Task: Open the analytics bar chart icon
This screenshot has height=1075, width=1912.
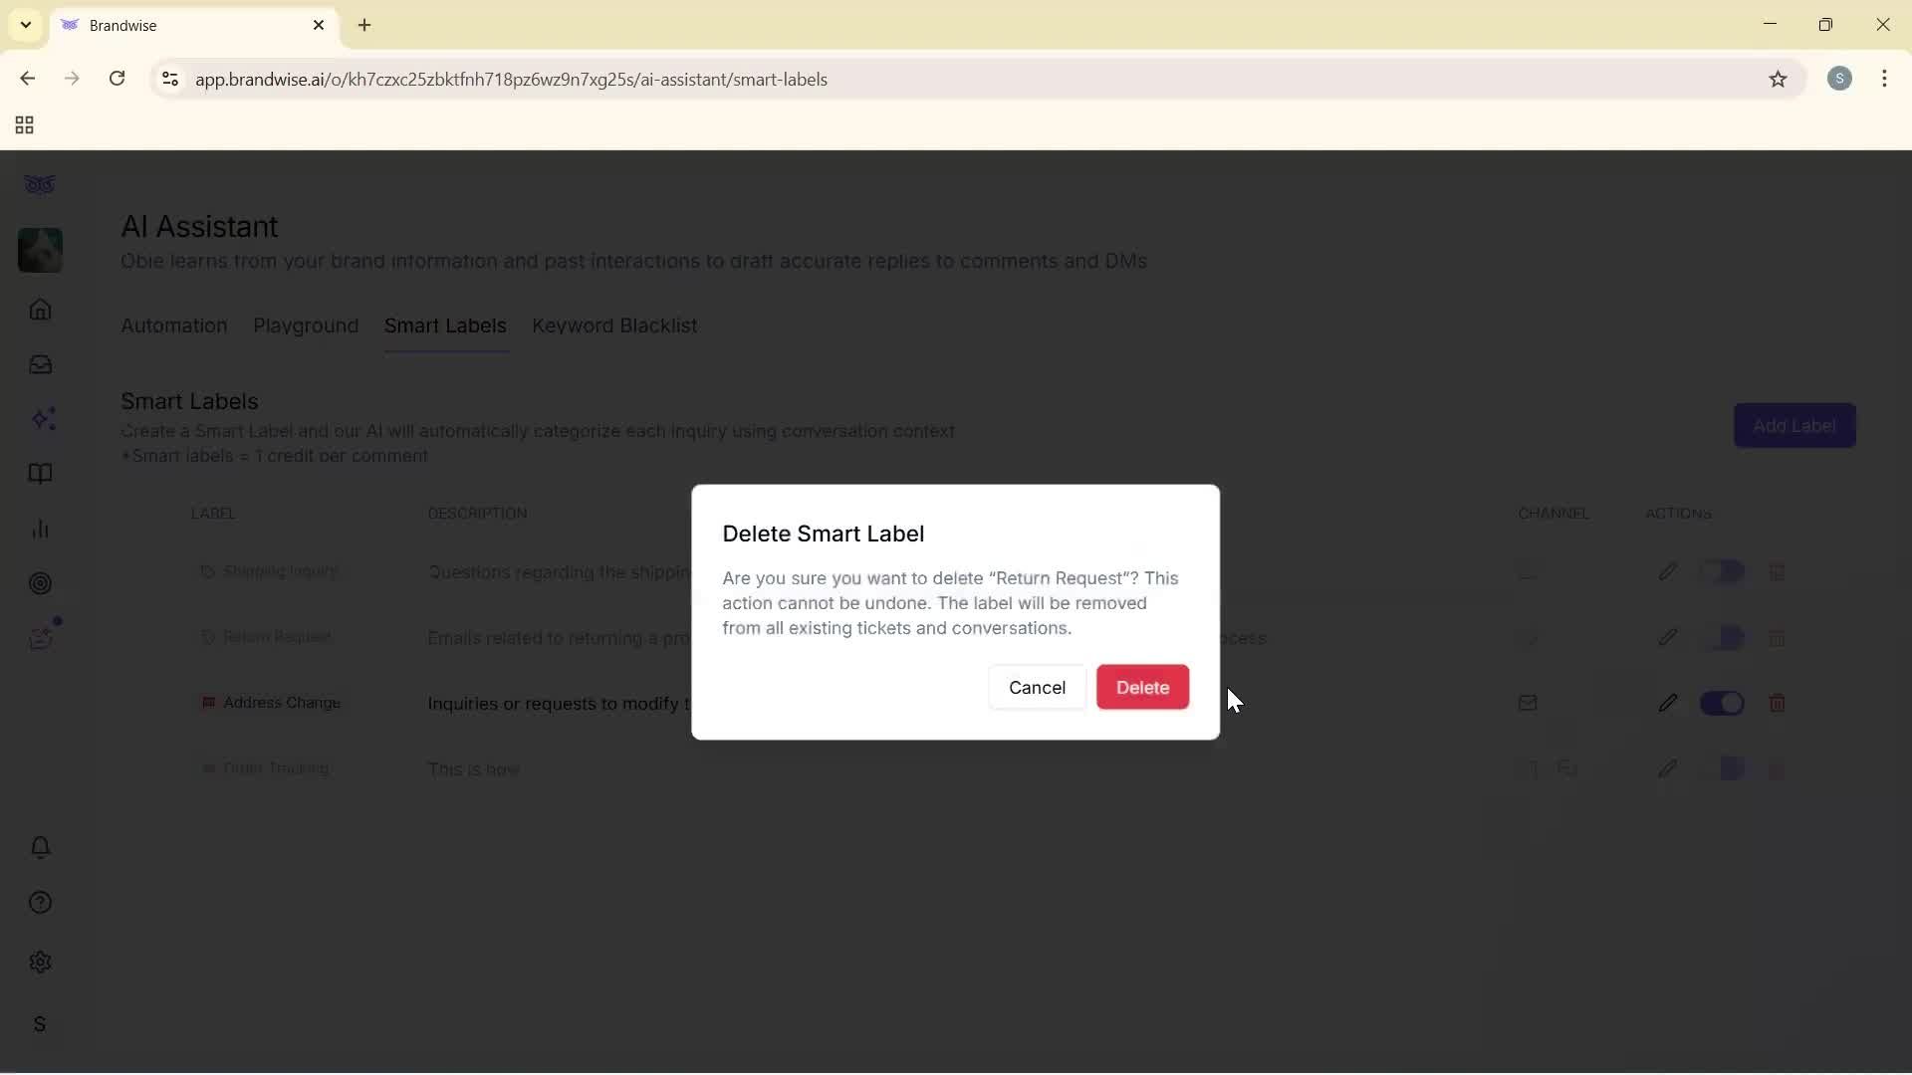Action: (x=40, y=529)
